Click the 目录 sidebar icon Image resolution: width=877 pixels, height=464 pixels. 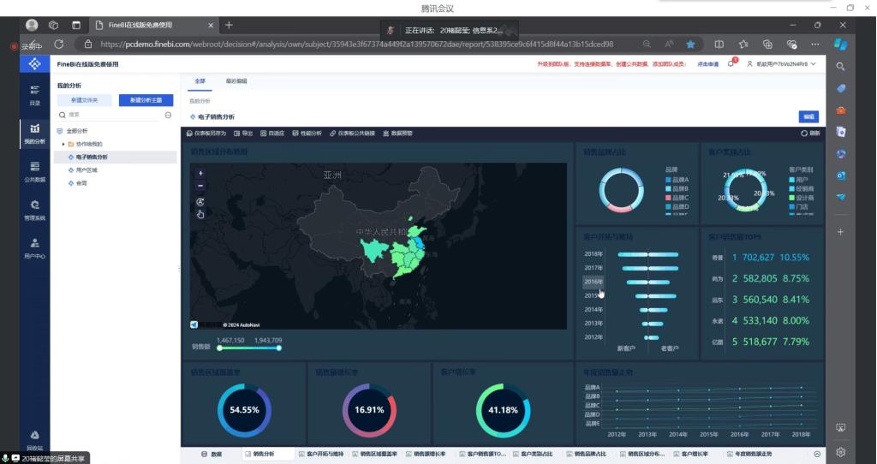coord(34,94)
